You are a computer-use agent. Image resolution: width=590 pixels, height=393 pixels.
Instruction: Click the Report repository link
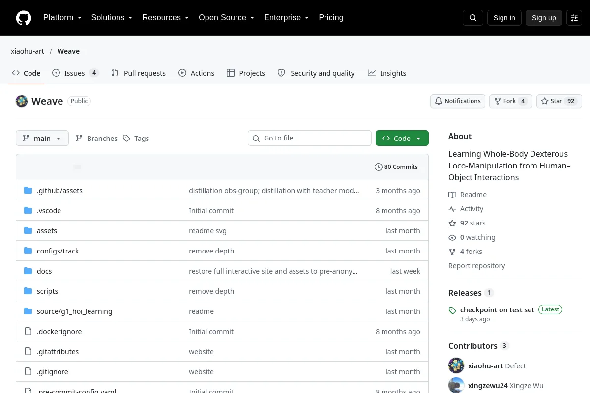[477, 266]
